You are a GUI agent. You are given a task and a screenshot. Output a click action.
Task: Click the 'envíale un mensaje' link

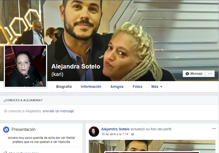point(58,111)
